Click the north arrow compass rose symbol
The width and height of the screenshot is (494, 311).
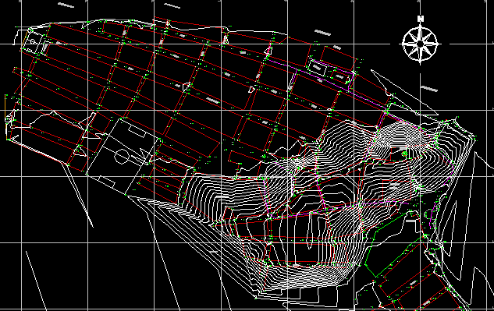[421, 44]
